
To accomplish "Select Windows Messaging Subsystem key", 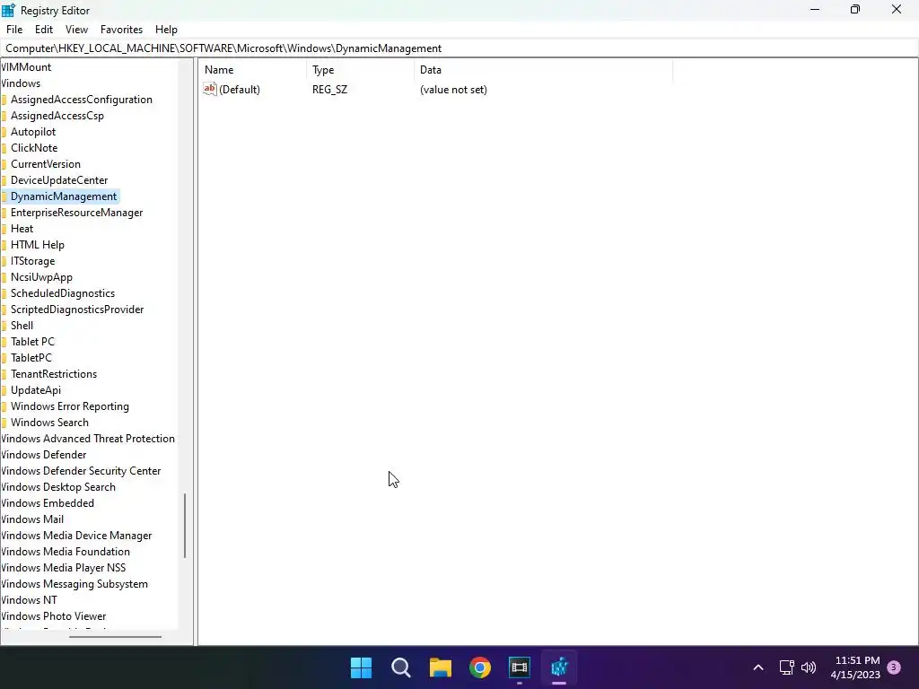I will click(74, 583).
